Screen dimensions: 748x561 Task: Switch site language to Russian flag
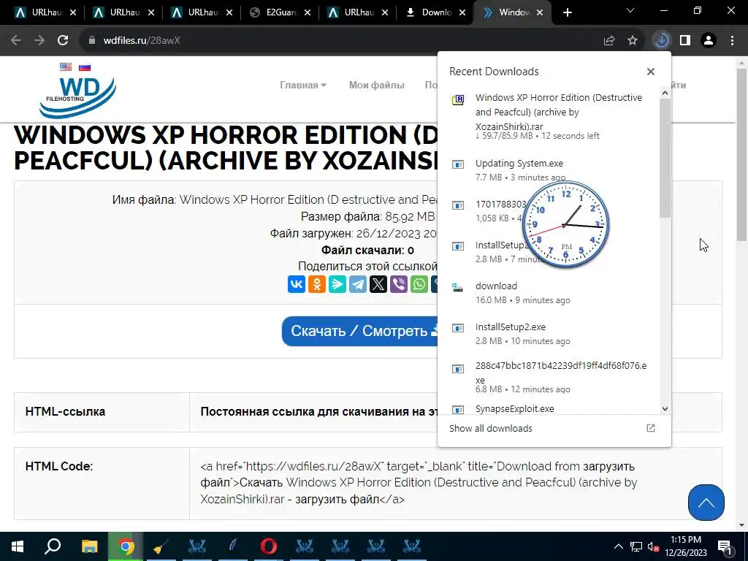click(x=85, y=66)
